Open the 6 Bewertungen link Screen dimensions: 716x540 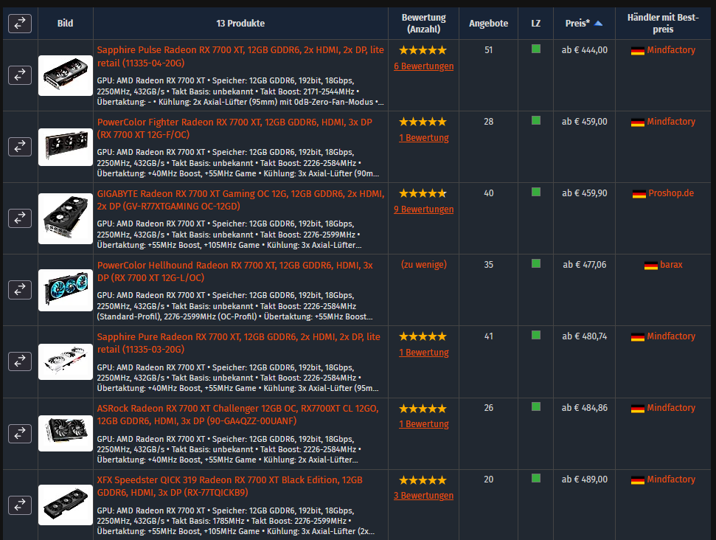click(424, 66)
